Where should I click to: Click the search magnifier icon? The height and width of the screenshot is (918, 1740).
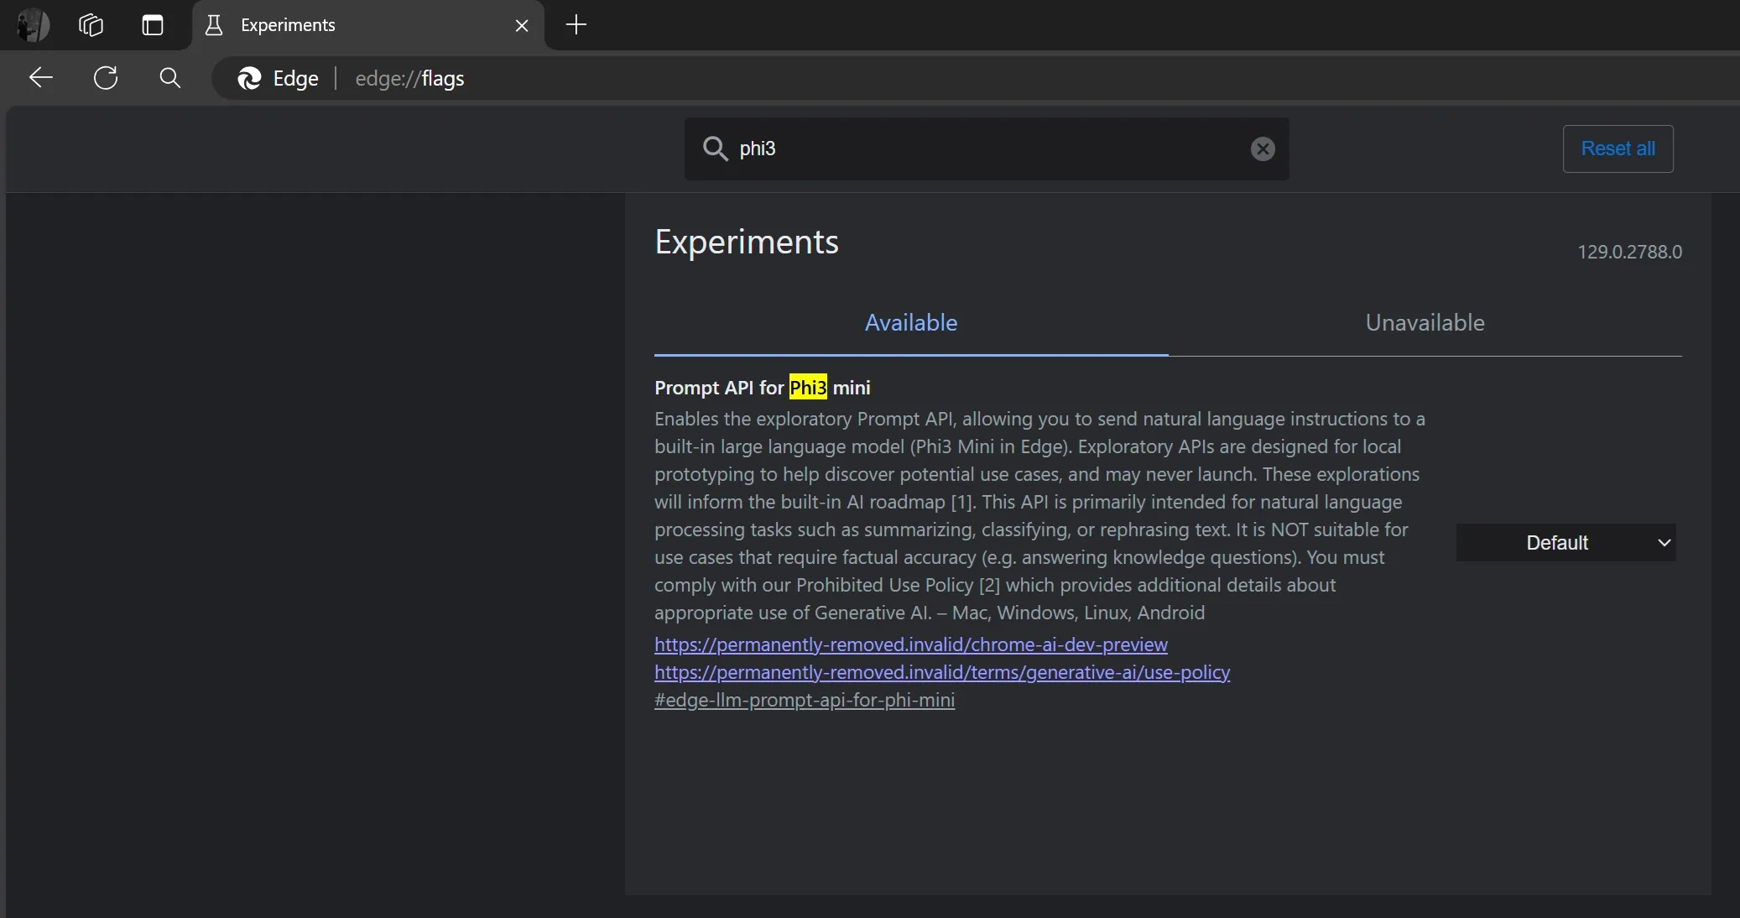coord(170,78)
